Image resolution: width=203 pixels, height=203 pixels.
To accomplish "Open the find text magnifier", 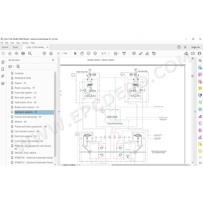I will 30,53.
